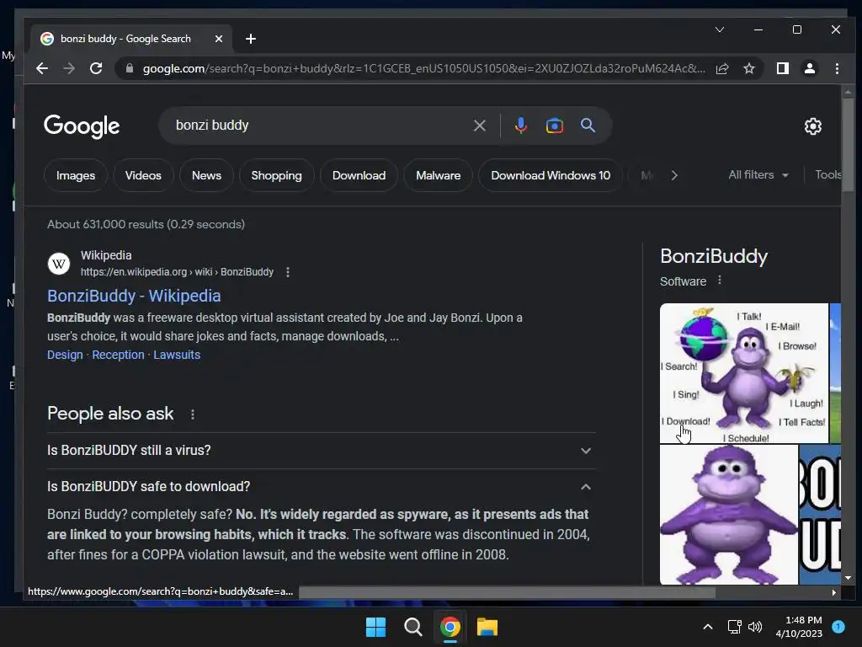862x647 pixels.
Task: Click Wikipedia favicon in result
Action: (x=59, y=264)
